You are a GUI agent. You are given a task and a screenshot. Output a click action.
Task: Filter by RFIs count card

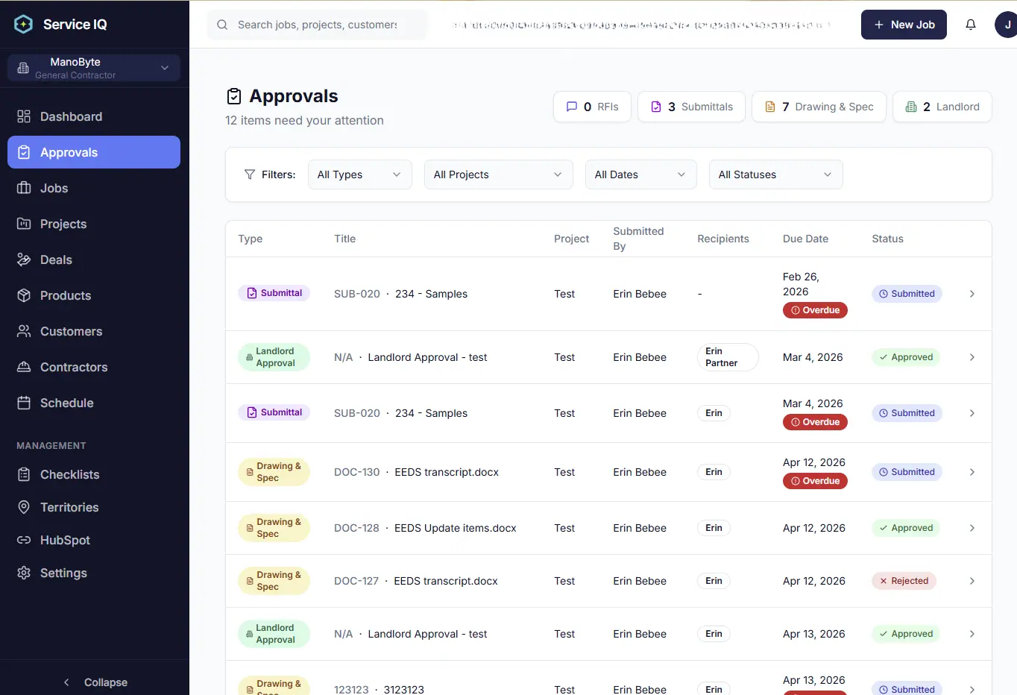(x=592, y=107)
